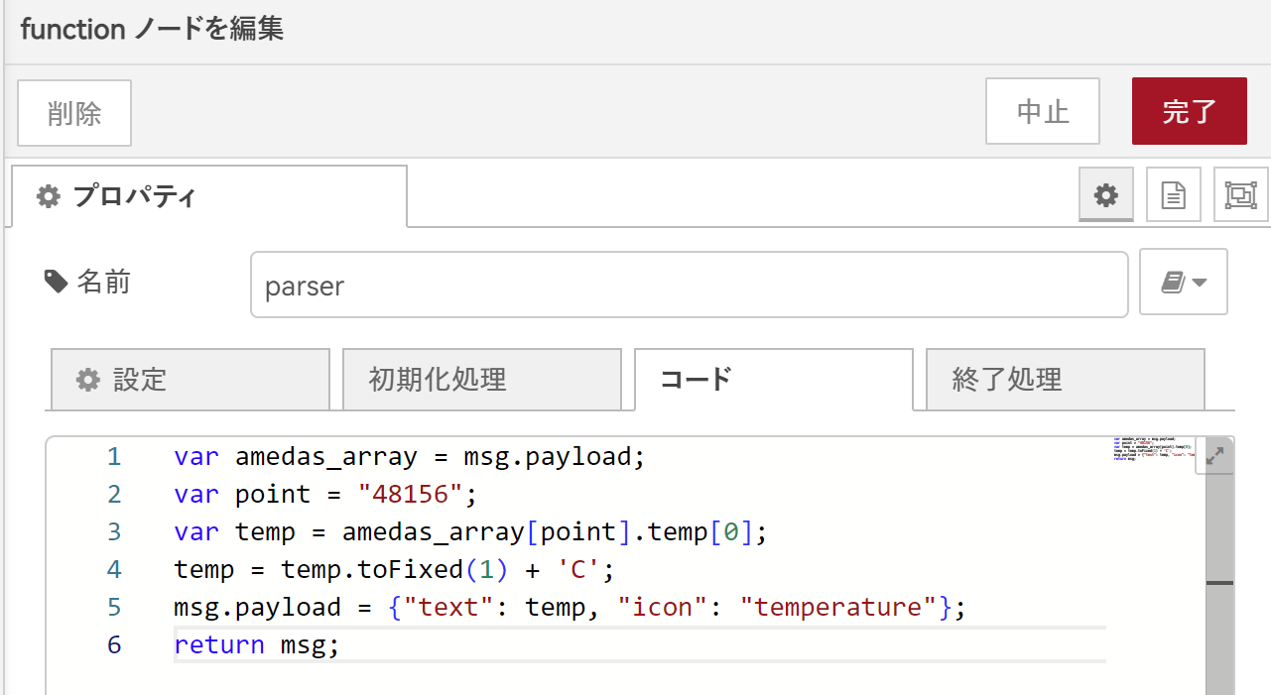Open the description document icon
1271x695 pixels.
pyautogui.click(x=1173, y=194)
